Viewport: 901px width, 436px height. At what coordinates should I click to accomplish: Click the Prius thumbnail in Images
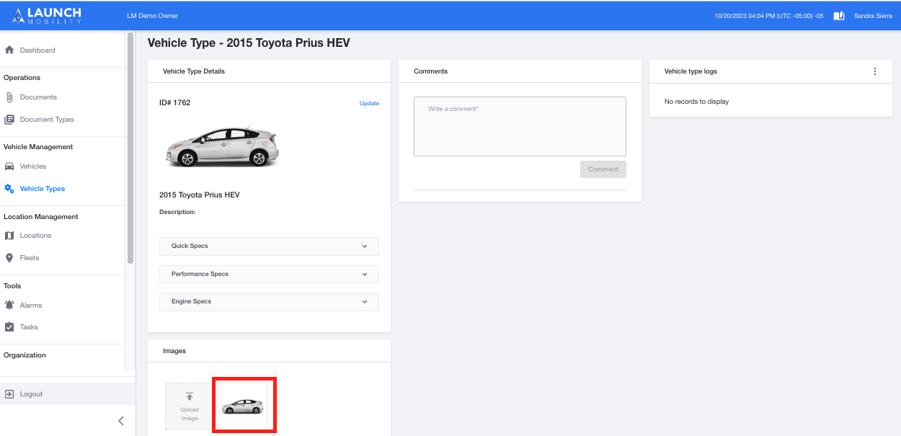pos(243,406)
